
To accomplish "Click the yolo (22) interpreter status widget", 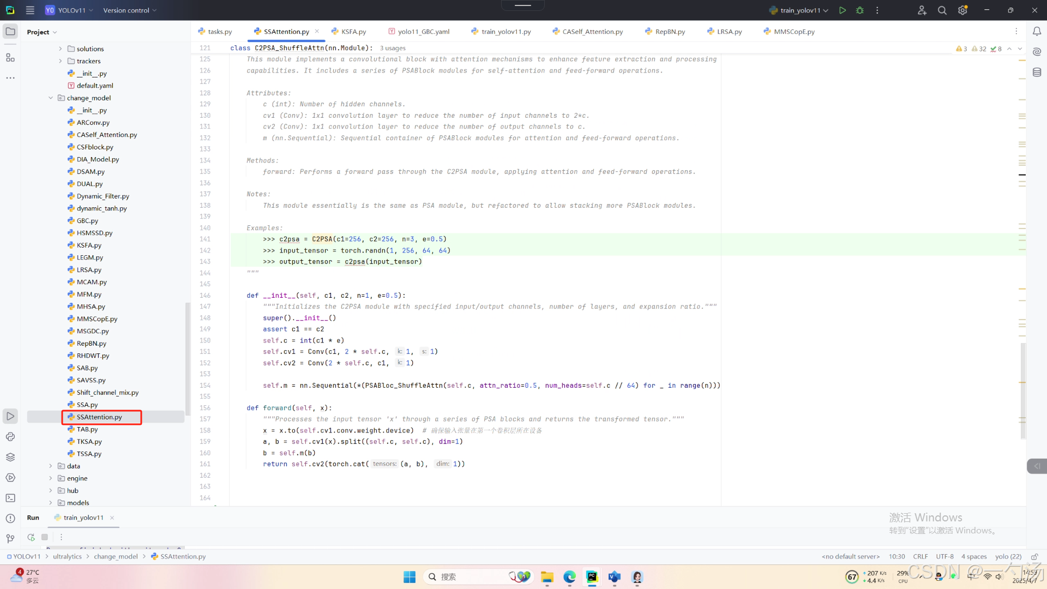I will point(1008,557).
